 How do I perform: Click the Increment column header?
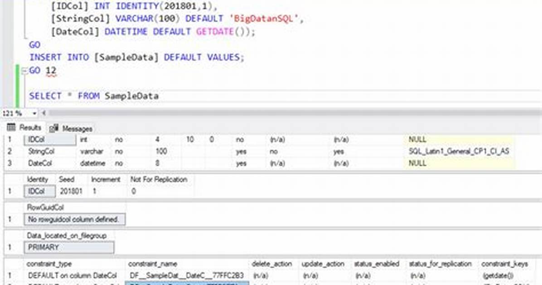click(106, 179)
